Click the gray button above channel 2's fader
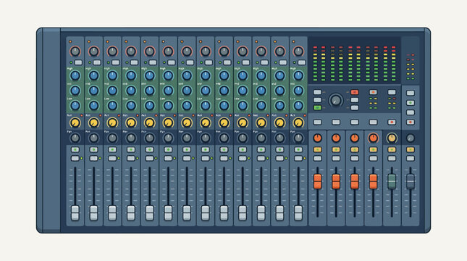The height and width of the screenshot is (261, 467). (94, 158)
